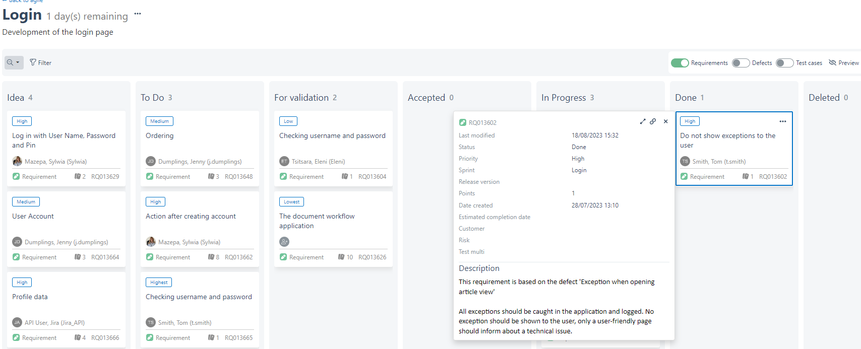Click requirement icon on Ordering card
This screenshot has width=861, height=349.
tap(150, 176)
